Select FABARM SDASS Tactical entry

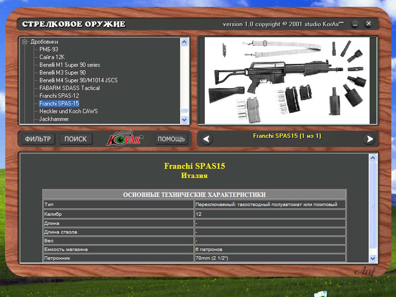(x=70, y=88)
